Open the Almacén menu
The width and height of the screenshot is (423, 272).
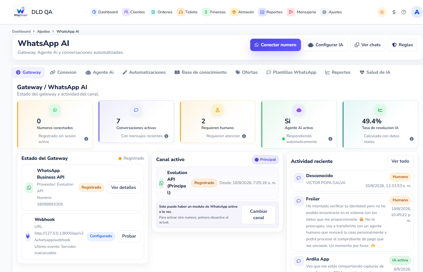242,12
